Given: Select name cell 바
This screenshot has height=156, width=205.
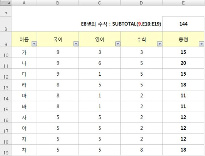Looking at the screenshot, I should pos(24,107).
